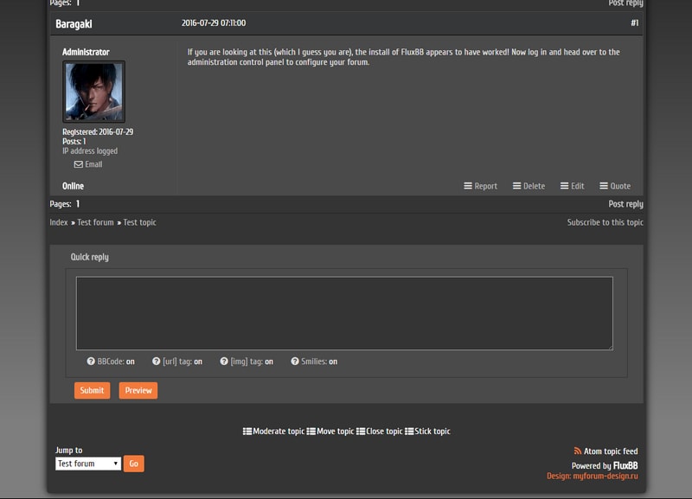692x499 pixels.
Task: Click the Move topic link
Action: [x=335, y=432]
